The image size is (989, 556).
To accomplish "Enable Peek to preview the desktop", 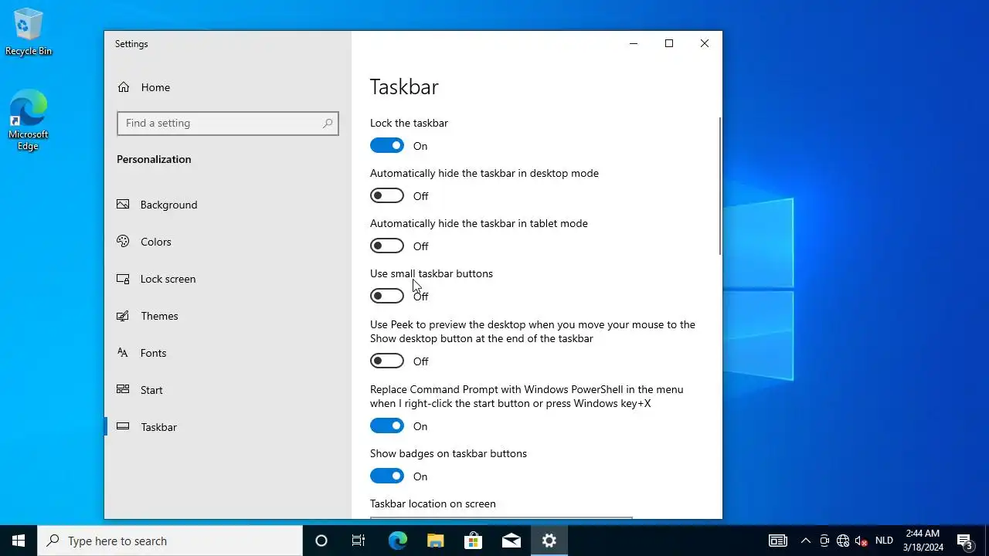I will coord(387,361).
